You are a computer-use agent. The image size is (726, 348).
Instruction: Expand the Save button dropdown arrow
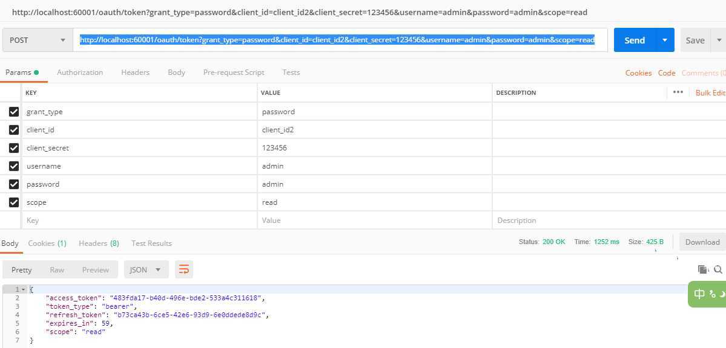tap(719, 40)
